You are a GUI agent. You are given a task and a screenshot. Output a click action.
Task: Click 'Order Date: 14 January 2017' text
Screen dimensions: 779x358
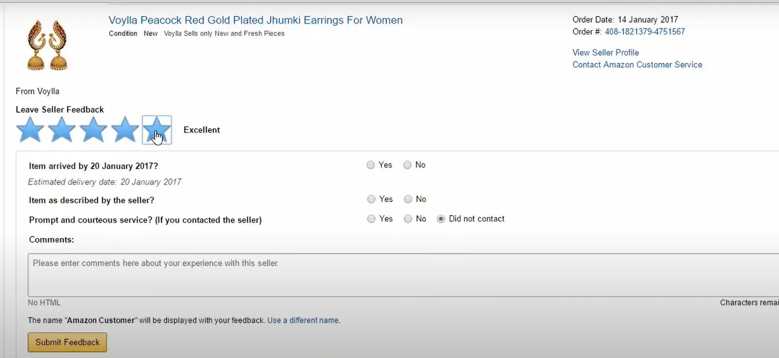(x=625, y=19)
